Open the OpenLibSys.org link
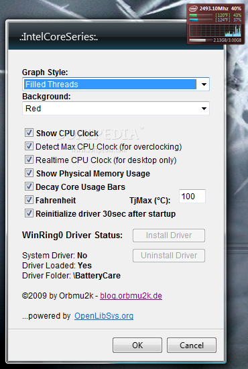The height and width of the screenshot is (369, 248). pyautogui.click(x=104, y=316)
